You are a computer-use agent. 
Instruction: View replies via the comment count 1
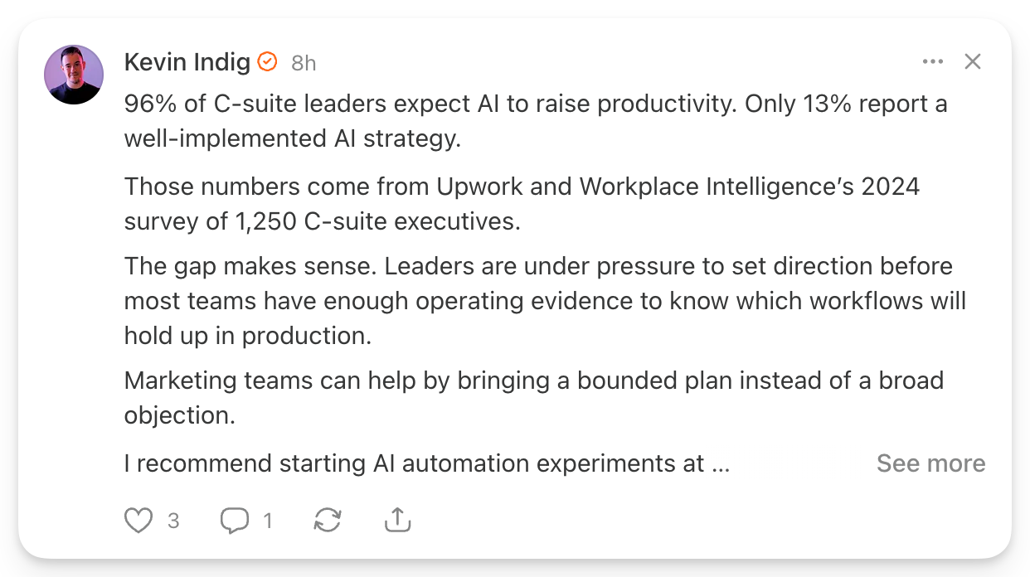pos(268,521)
